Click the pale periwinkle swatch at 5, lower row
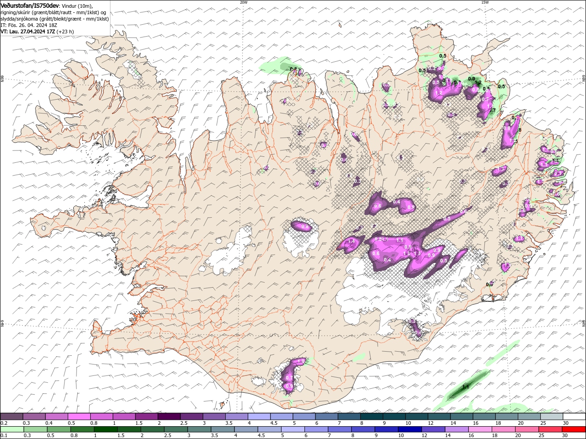The image size is (586, 439). pyautogui.click(x=292, y=429)
